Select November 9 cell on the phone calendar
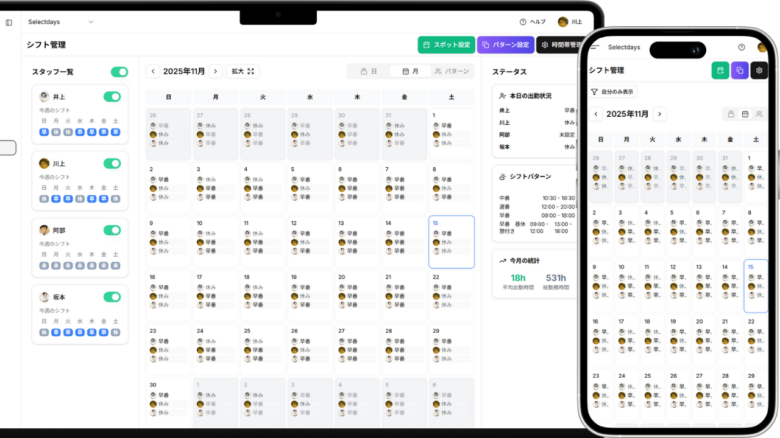The height and width of the screenshot is (438, 780). 600,285
